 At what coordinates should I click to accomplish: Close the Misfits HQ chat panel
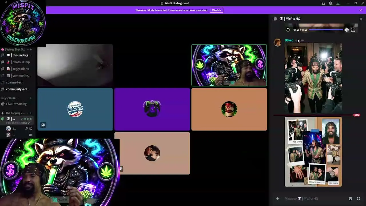click(x=361, y=19)
